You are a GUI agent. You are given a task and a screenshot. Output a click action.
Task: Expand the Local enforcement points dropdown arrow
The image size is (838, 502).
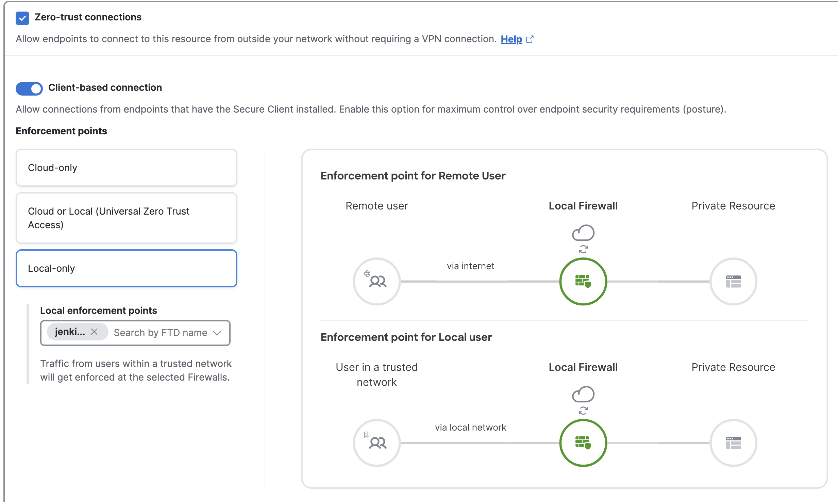pyautogui.click(x=217, y=333)
